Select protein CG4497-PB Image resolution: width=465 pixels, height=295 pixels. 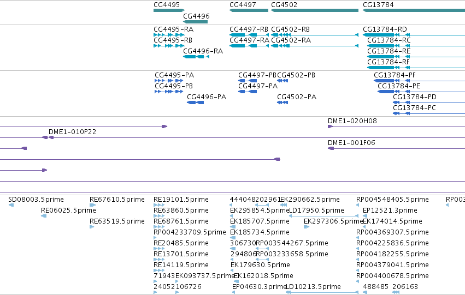[257, 75]
